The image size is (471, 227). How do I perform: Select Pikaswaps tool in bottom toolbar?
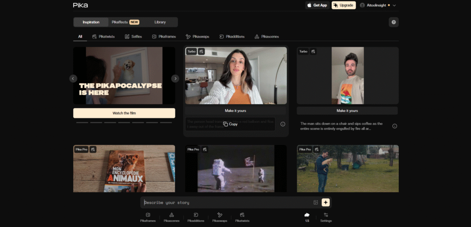click(x=219, y=217)
